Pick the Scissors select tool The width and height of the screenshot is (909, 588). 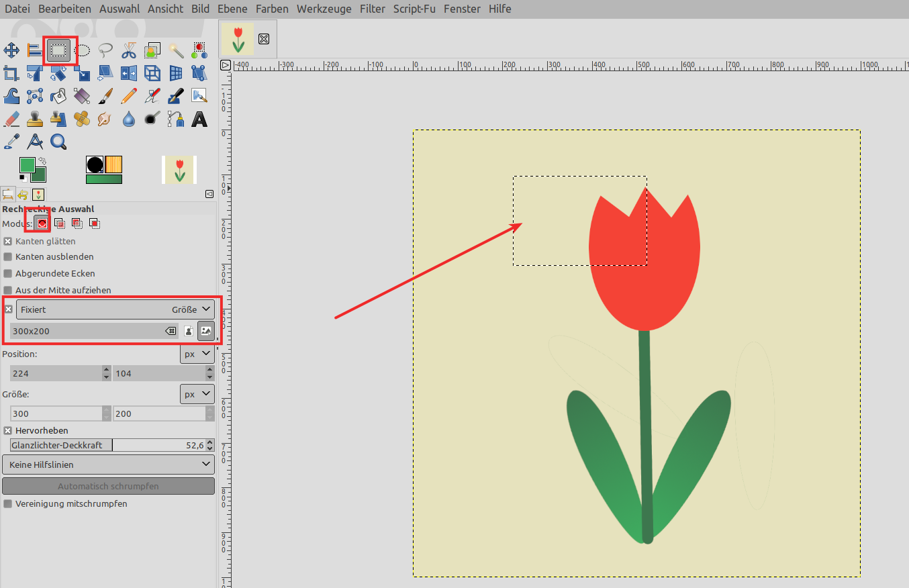129,50
